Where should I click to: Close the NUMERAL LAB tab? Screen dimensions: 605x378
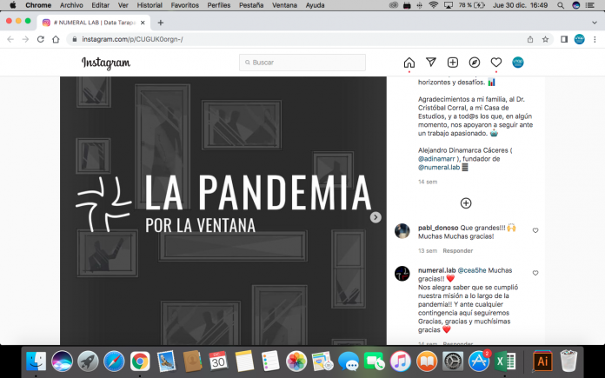[x=143, y=23]
